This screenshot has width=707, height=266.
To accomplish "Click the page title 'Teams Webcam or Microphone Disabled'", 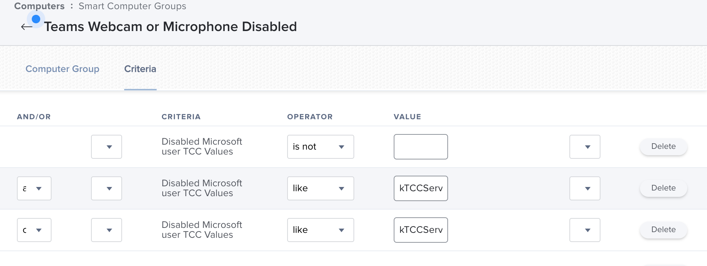I will (x=170, y=27).
